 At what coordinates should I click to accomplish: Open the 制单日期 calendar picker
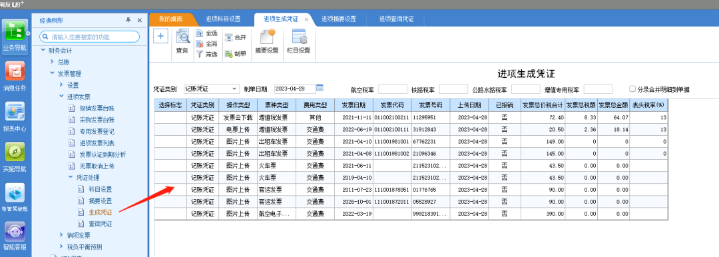320,88
